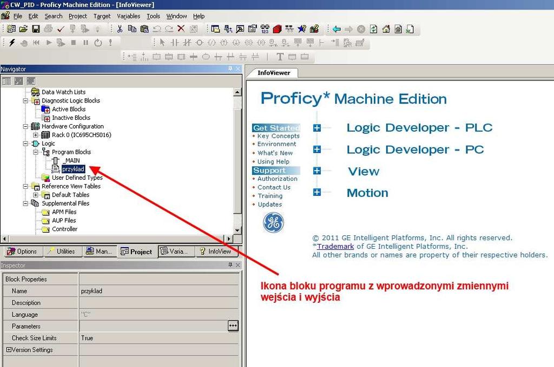Collapse the Hardware Configuration node
554x367 pixels.
coord(25,126)
